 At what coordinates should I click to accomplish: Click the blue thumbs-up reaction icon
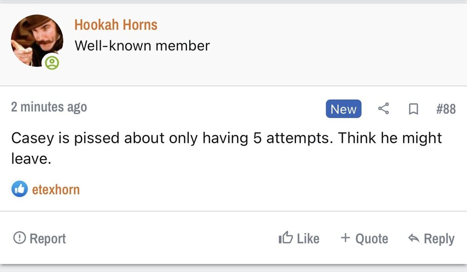click(x=20, y=189)
